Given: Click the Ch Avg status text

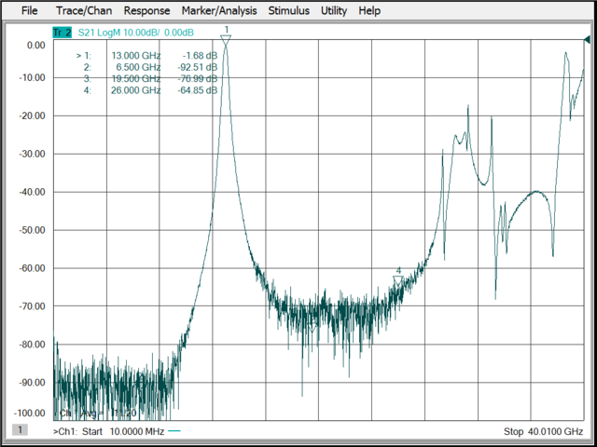Looking at the screenshot, I should (97, 413).
